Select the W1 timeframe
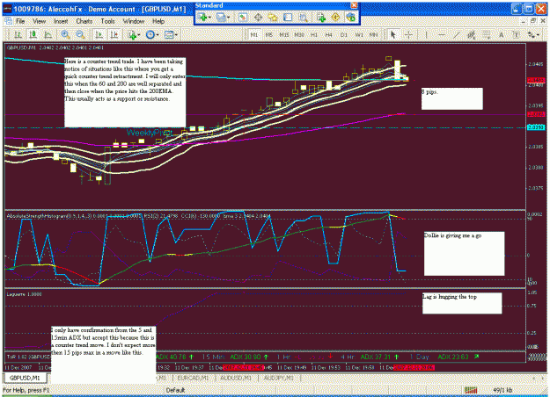 pos(359,34)
